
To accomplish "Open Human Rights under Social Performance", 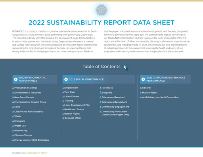I will point(72,114).
